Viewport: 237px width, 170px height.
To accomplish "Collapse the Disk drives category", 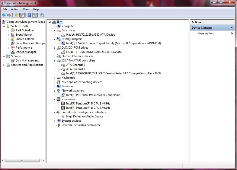I will (x=54, y=30).
